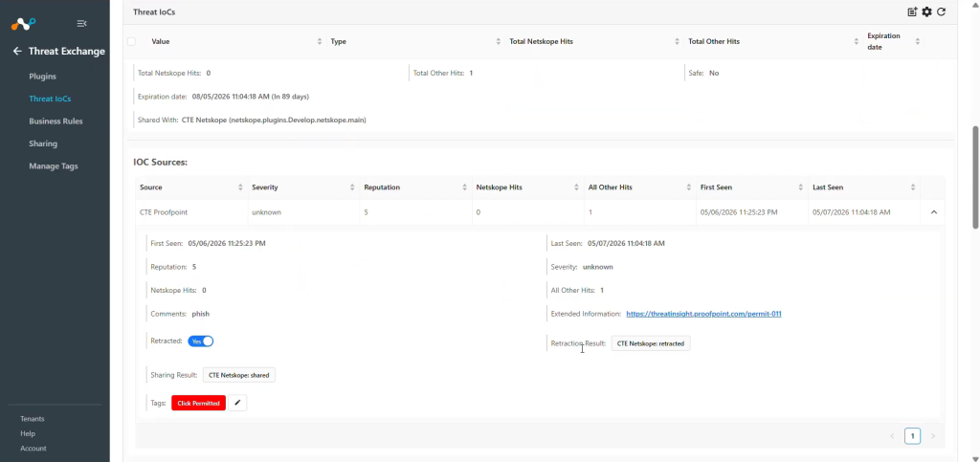The image size is (980, 462).
Task: Open the threatinsight.proofpoint.com permit link
Action: (x=703, y=314)
